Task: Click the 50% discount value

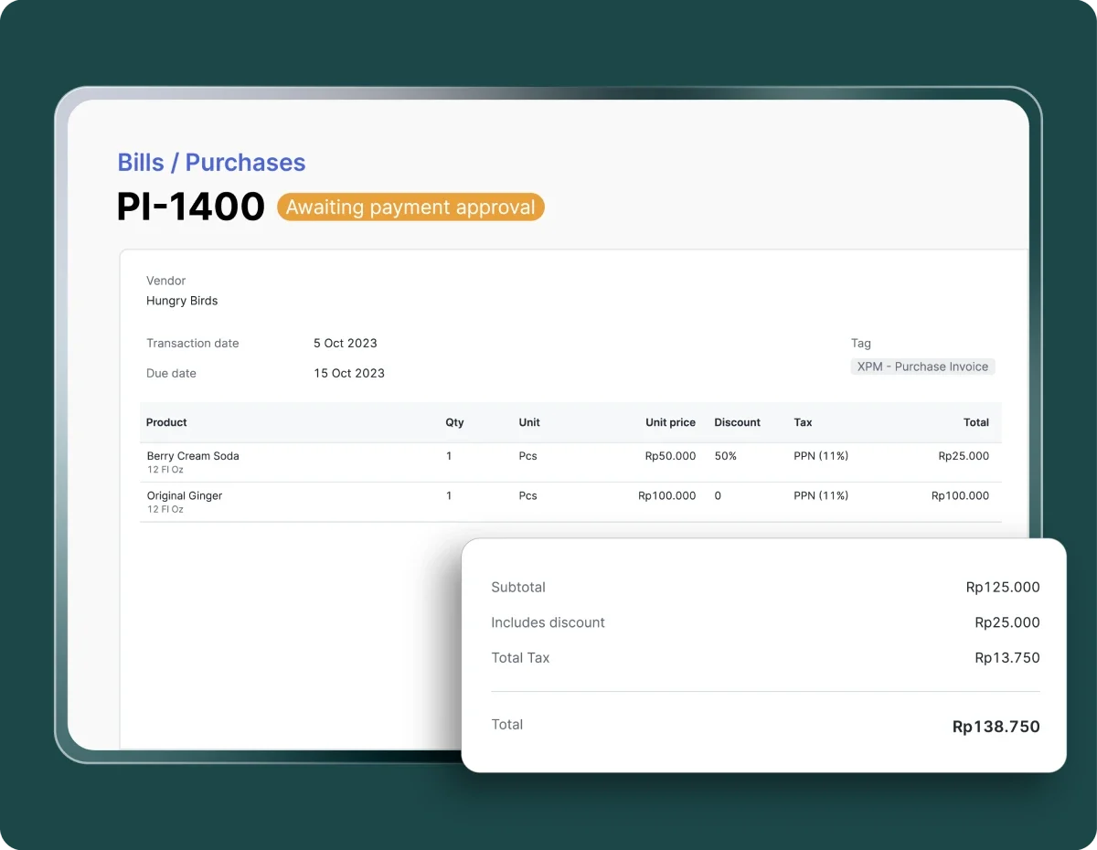Action: [x=725, y=456]
